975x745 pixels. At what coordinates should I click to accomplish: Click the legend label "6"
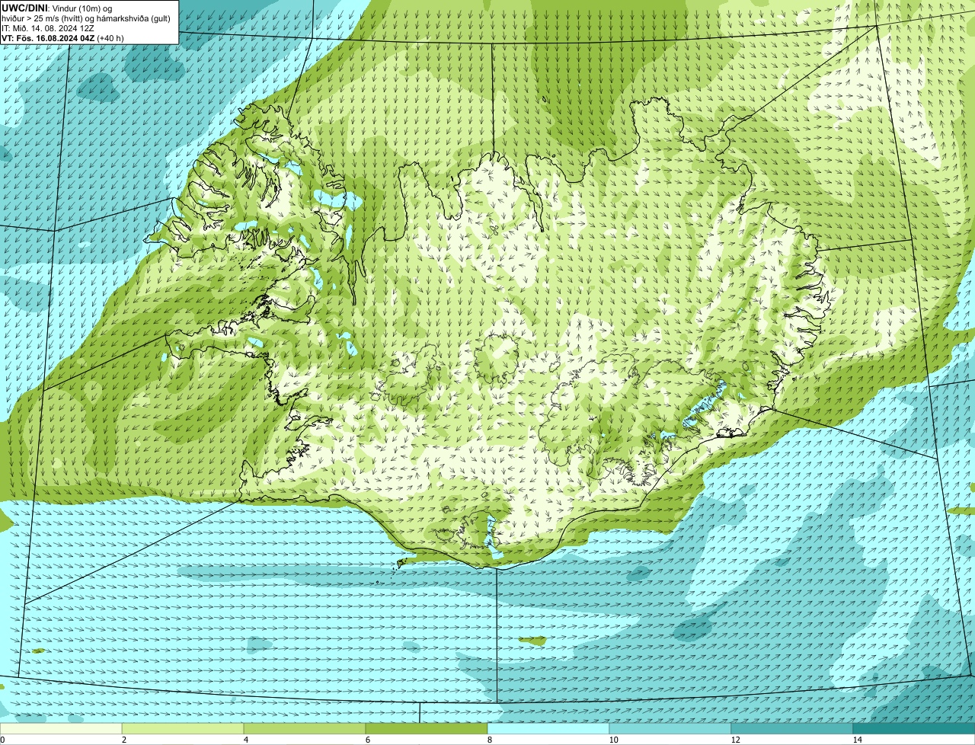[367, 740]
